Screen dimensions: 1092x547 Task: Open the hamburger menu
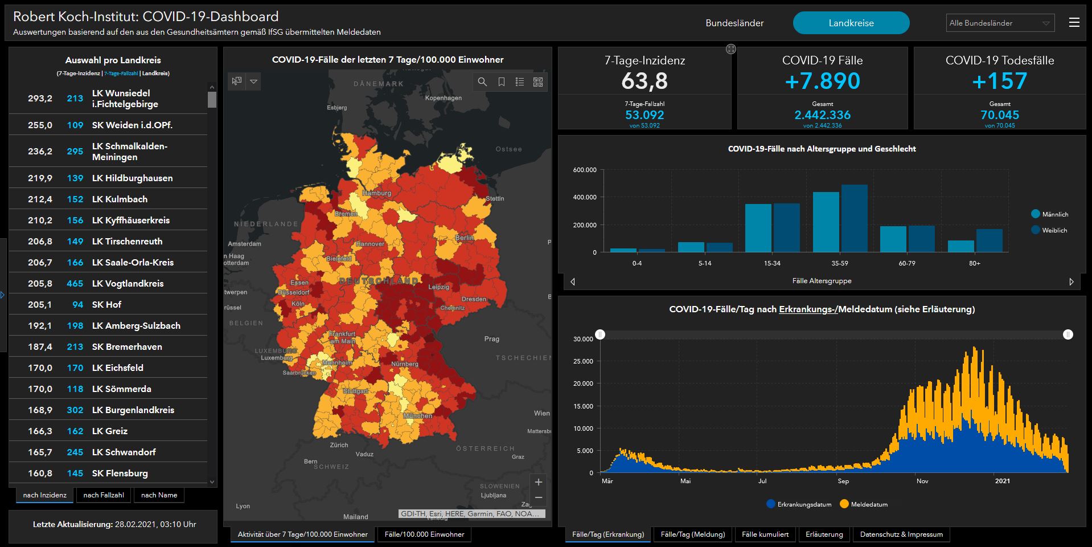[x=1074, y=23]
